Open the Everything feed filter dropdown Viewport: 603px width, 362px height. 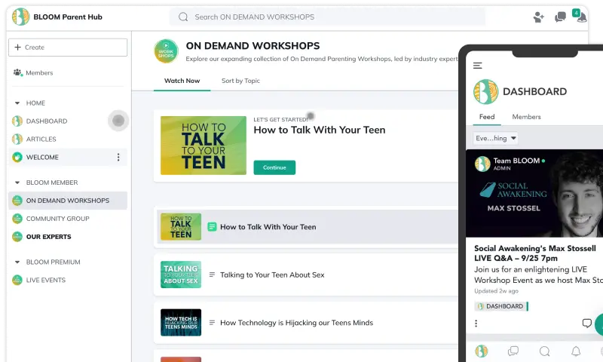495,139
